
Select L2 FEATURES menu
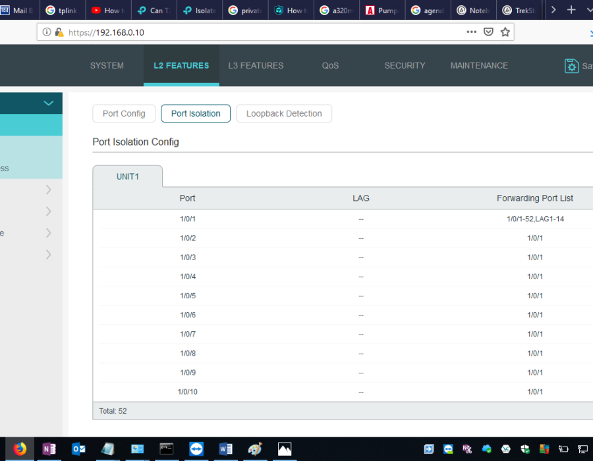point(181,65)
